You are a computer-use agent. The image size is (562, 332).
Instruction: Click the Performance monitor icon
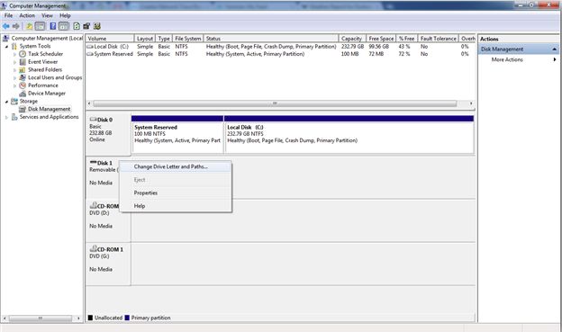[x=23, y=85]
